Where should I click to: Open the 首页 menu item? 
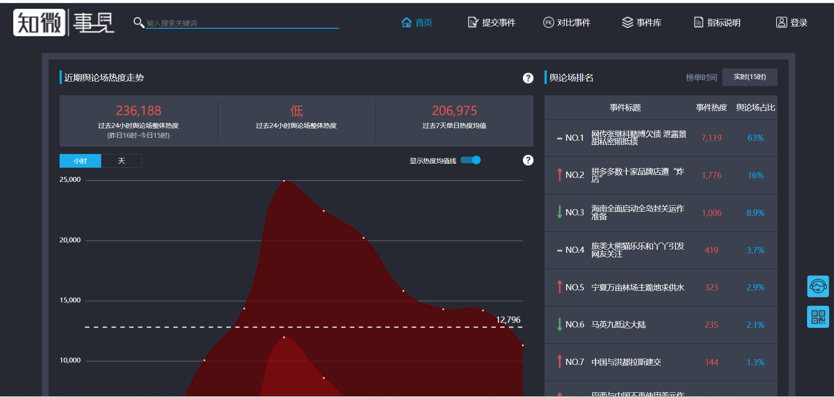pos(424,23)
